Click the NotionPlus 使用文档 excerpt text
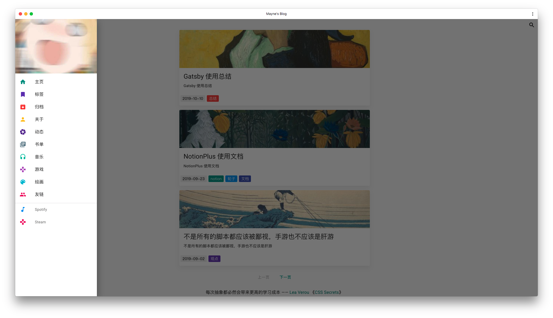The width and height of the screenshot is (553, 318). click(x=201, y=166)
